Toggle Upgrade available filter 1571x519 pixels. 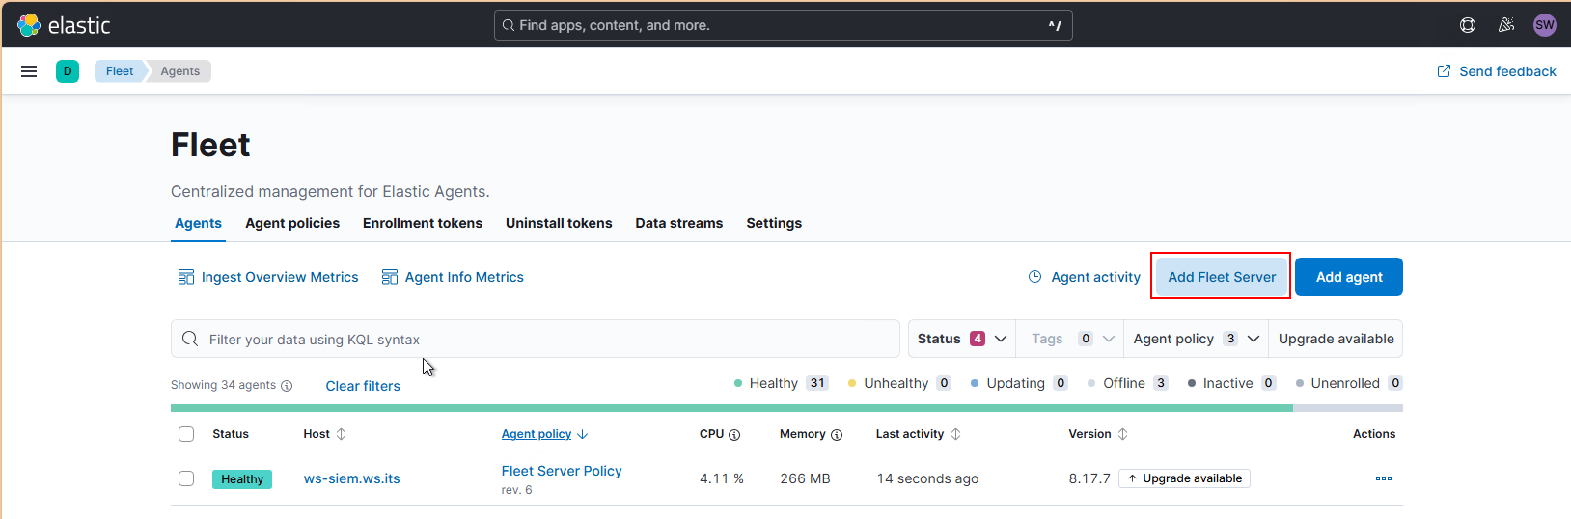1336,339
